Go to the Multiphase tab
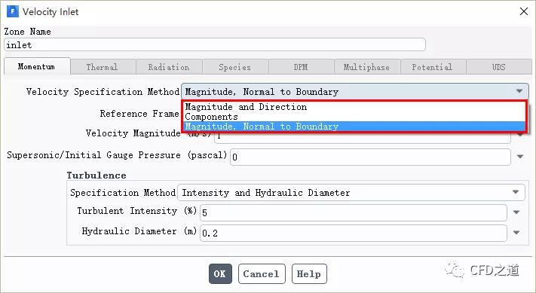Image resolution: width=536 pixels, height=293 pixels. coord(367,66)
